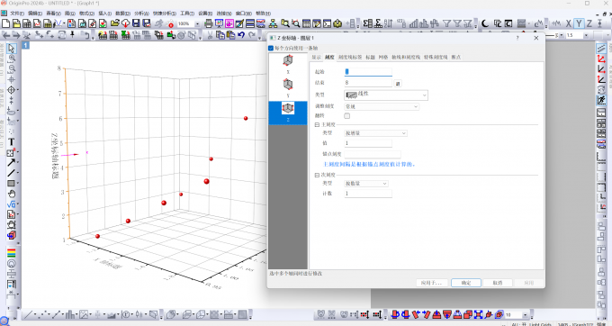Open the 分析 menu
Viewport: 612px width, 326px height.
pyautogui.click(x=141, y=14)
